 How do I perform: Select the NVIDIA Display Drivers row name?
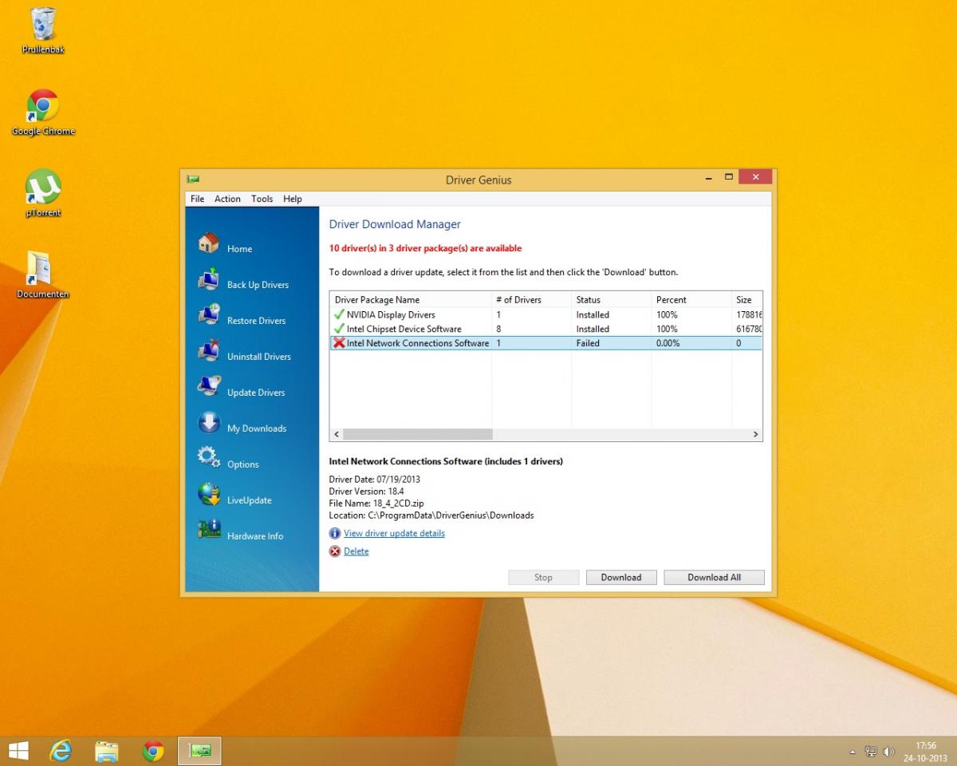coord(391,314)
